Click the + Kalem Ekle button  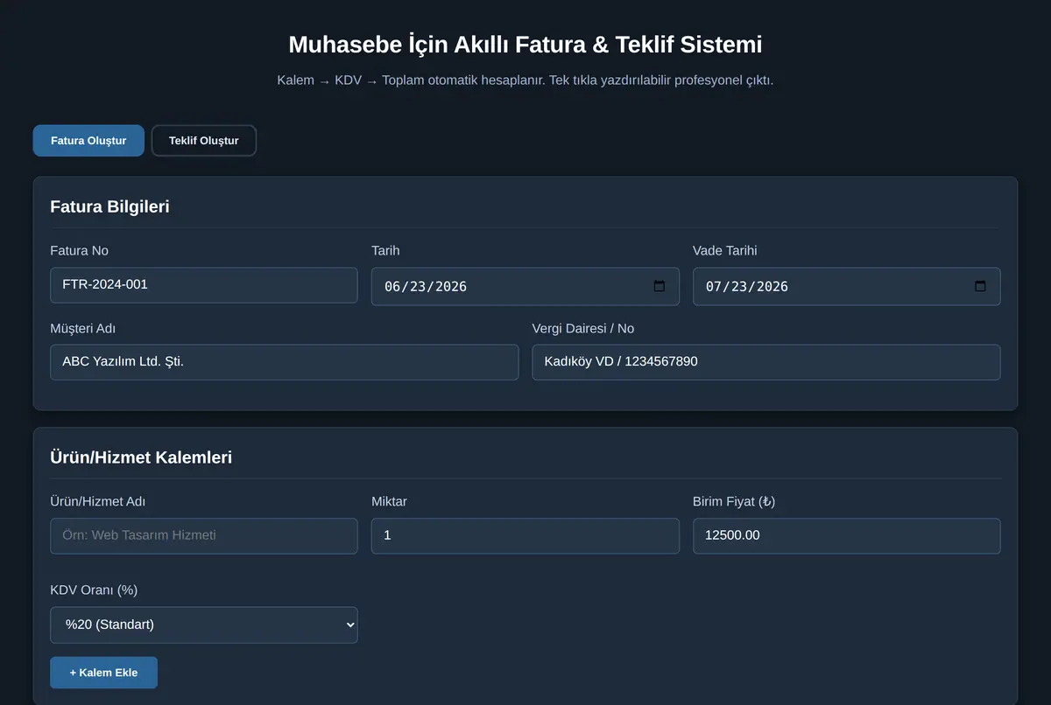pyautogui.click(x=104, y=673)
